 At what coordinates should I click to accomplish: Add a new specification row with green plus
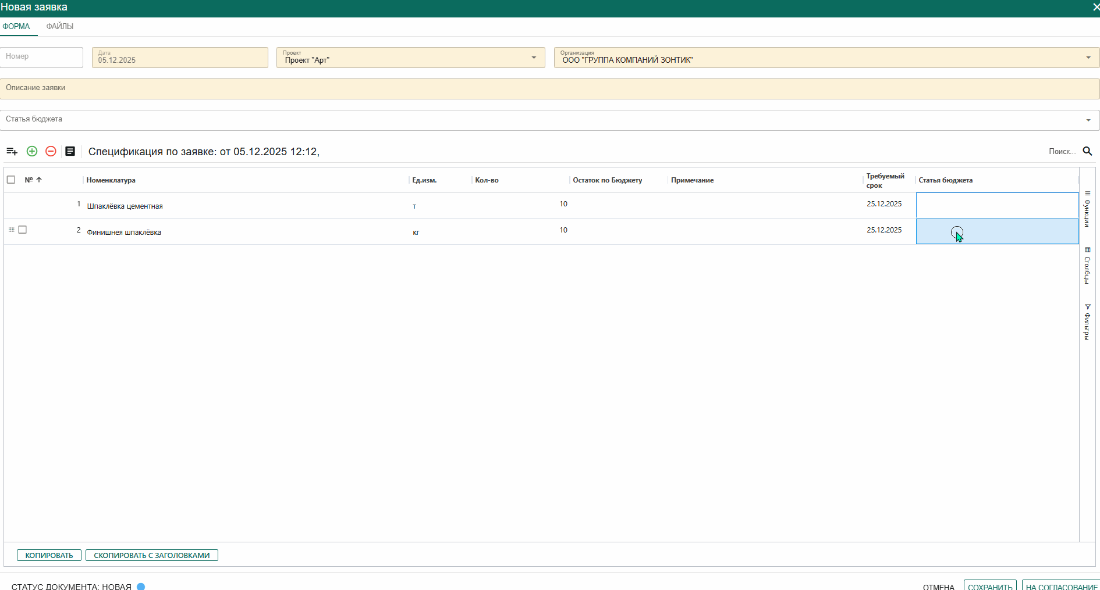tap(32, 151)
